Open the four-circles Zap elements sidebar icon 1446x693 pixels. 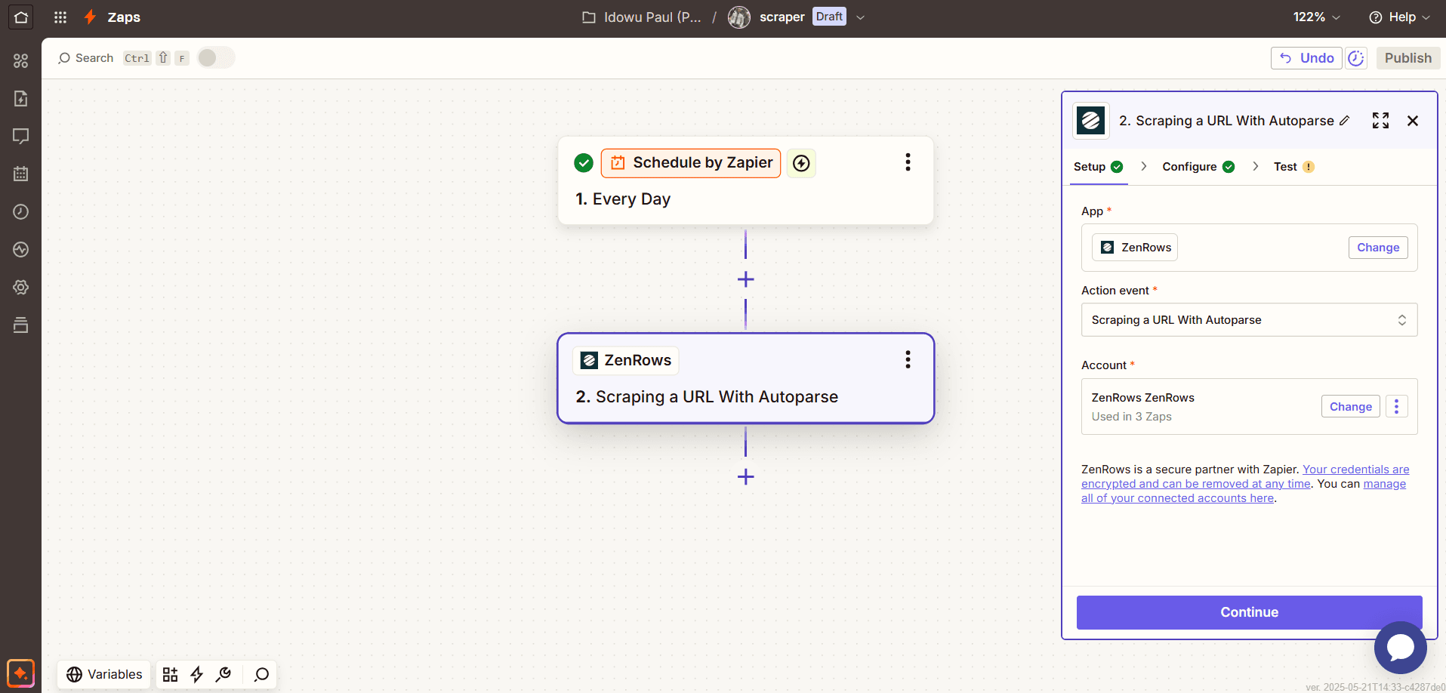pyautogui.click(x=21, y=60)
